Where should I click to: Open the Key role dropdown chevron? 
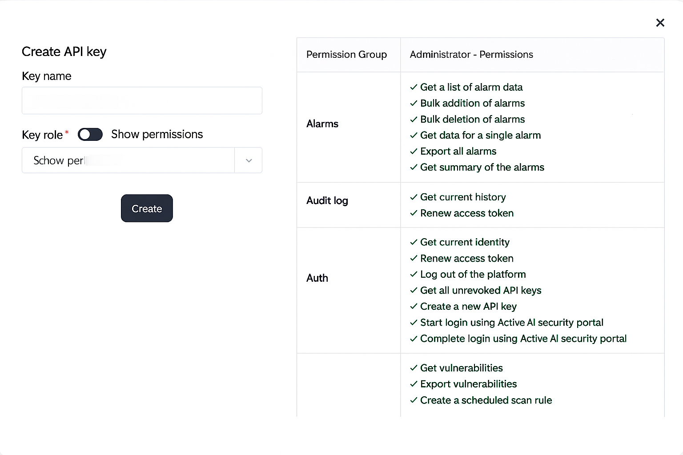[249, 160]
